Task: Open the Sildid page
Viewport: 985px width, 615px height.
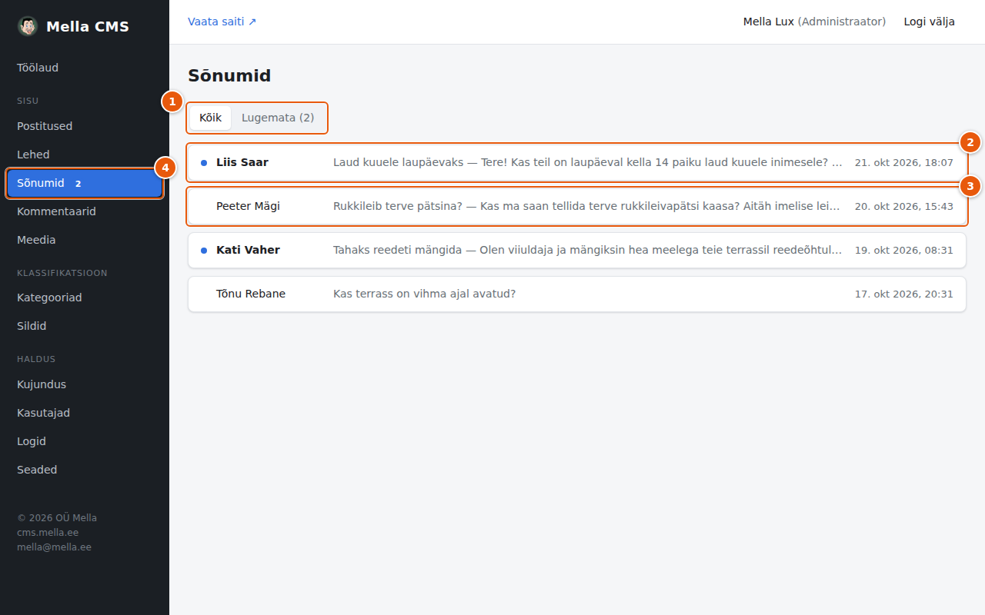Action: [85, 326]
